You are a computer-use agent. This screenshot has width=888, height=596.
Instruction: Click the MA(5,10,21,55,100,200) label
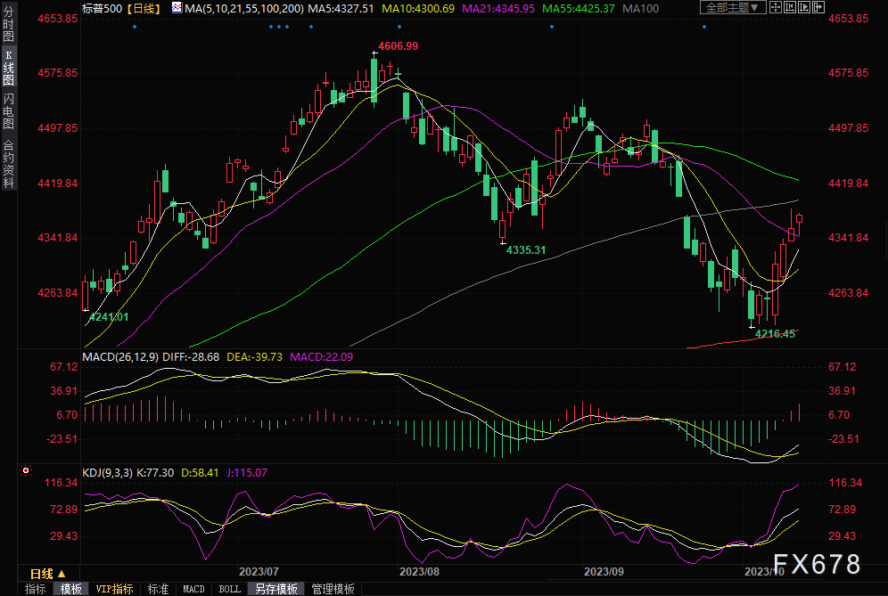[244, 9]
